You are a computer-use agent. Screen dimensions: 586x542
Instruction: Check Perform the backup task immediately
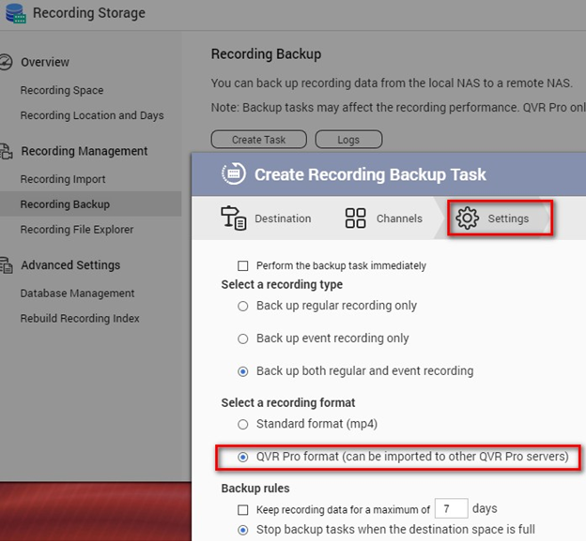click(243, 265)
